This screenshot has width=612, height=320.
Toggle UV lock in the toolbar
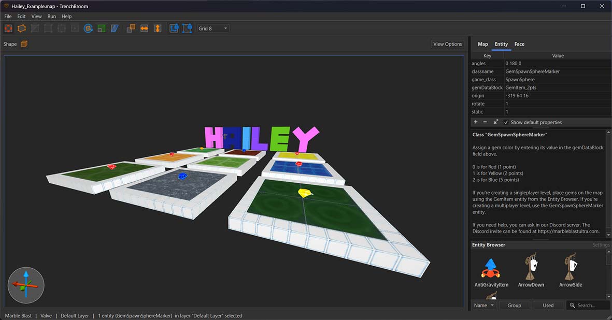187,28
